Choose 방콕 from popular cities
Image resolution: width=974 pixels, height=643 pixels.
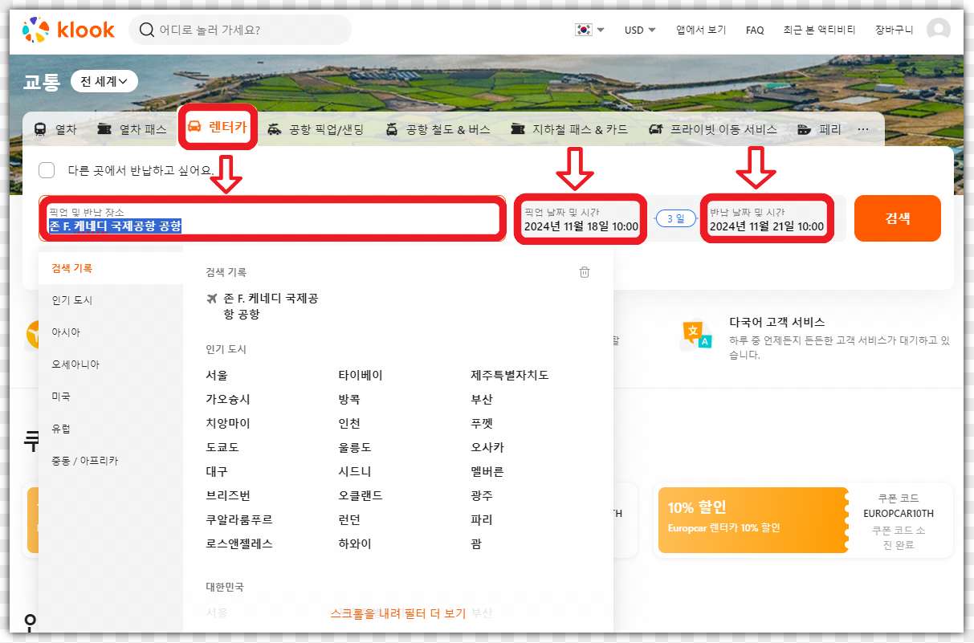pos(349,399)
